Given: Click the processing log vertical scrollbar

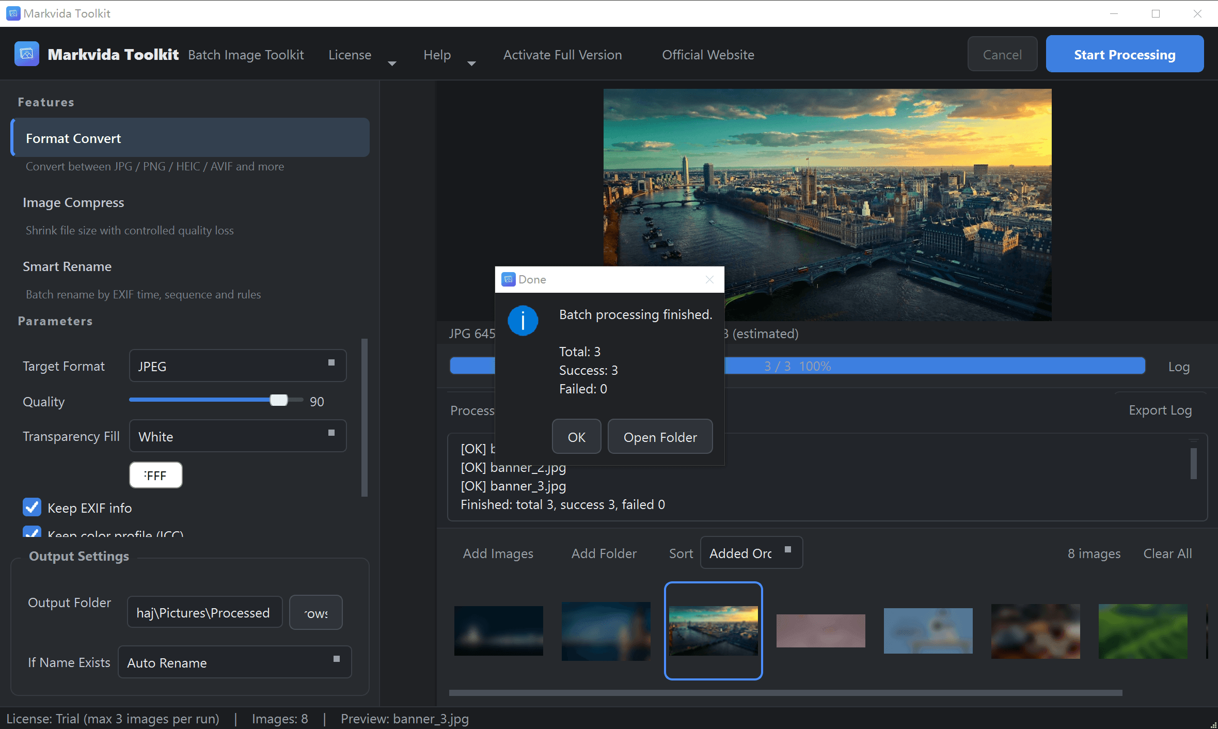Looking at the screenshot, I should 1193,463.
